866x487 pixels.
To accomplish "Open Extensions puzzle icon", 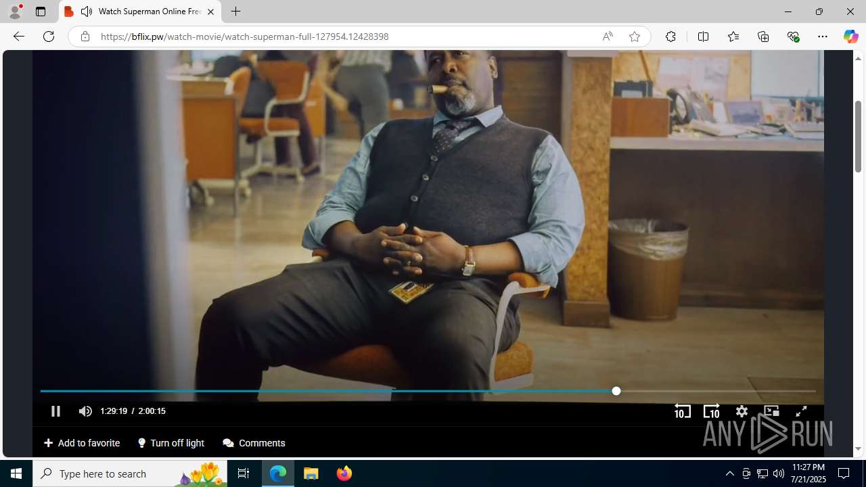I will click(670, 37).
